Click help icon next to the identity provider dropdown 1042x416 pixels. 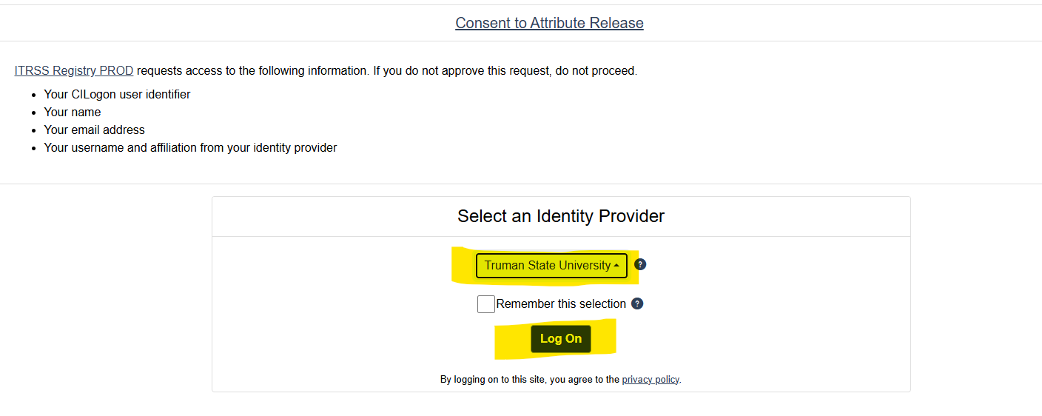pyautogui.click(x=640, y=264)
